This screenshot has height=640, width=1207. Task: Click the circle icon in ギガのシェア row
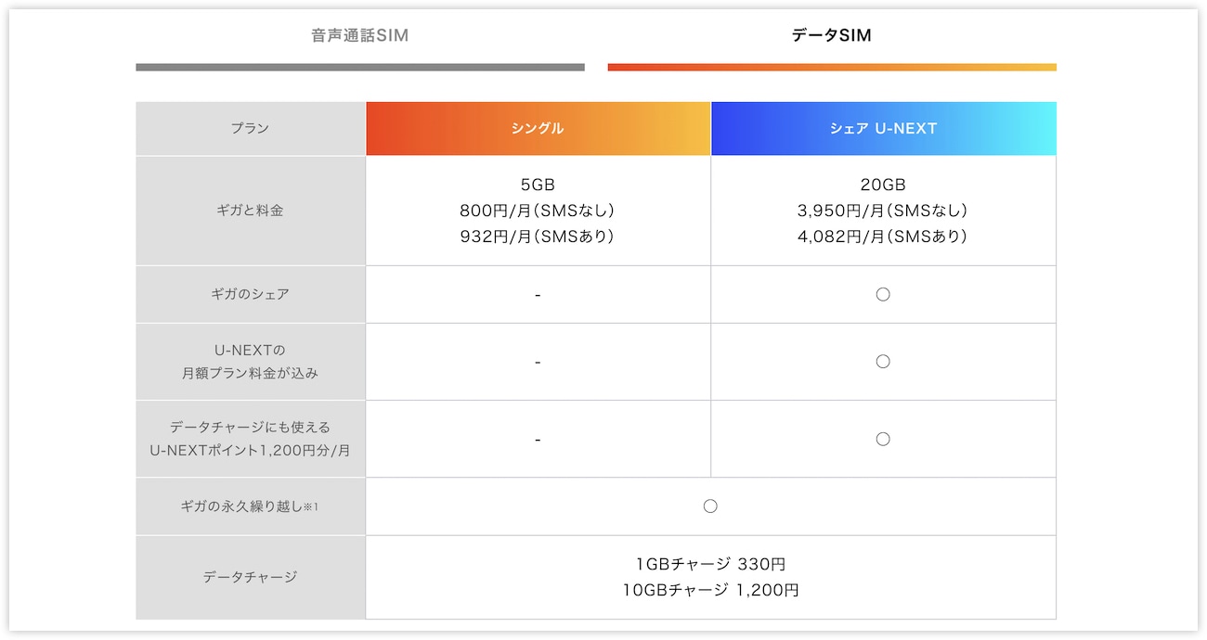(x=883, y=294)
